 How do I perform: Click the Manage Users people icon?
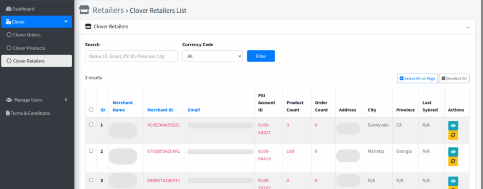9,100
